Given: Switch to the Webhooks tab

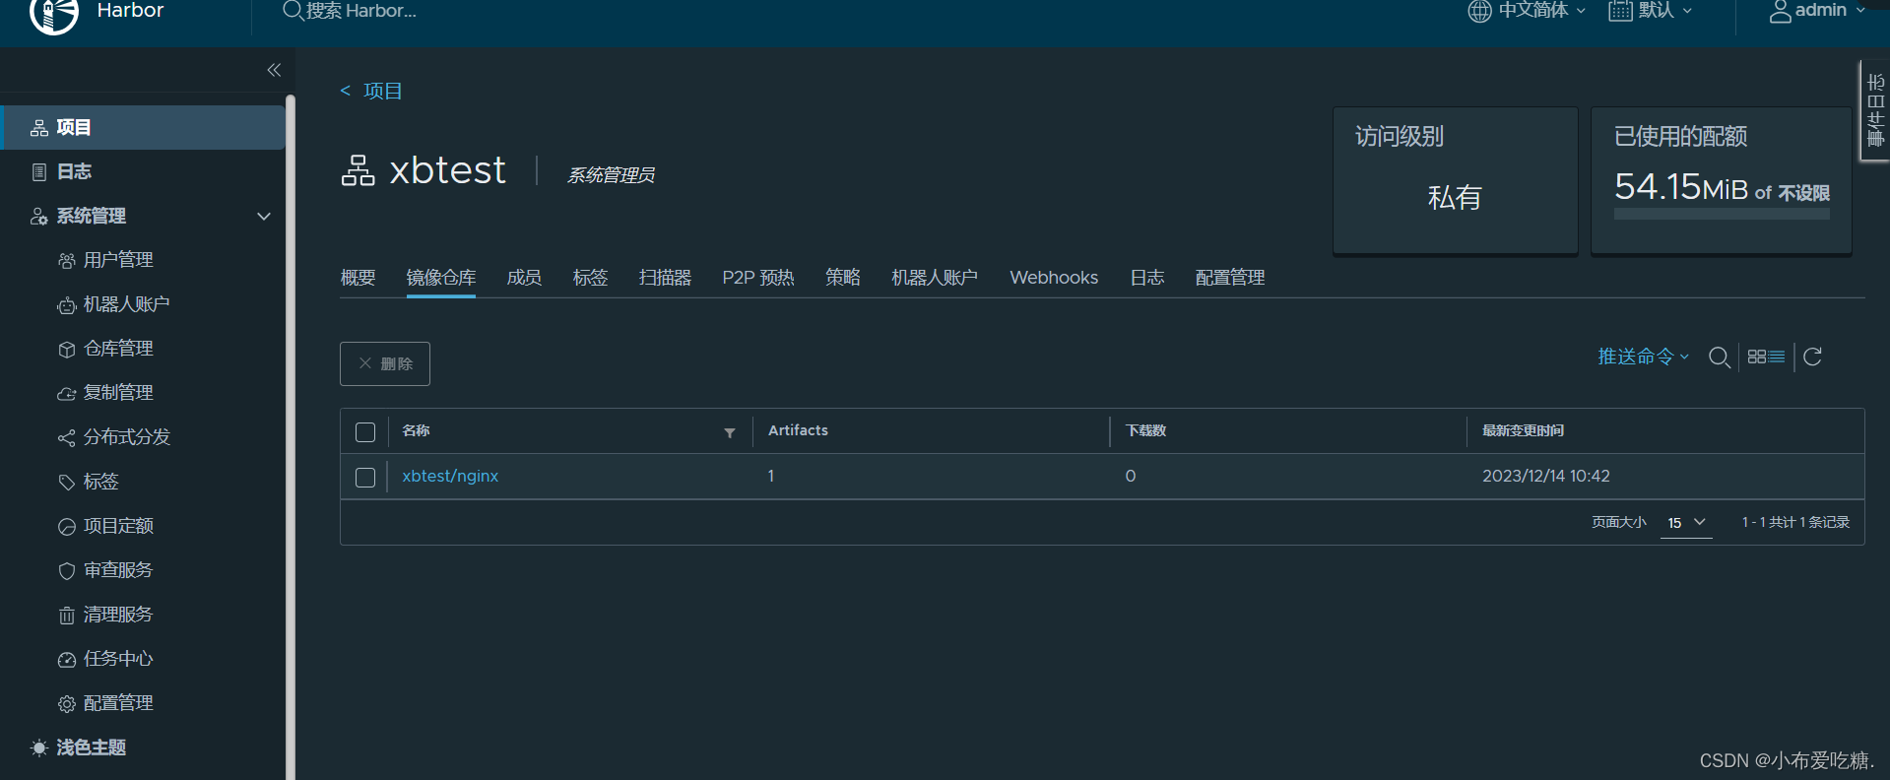Looking at the screenshot, I should pyautogui.click(x=1054, y=278).
